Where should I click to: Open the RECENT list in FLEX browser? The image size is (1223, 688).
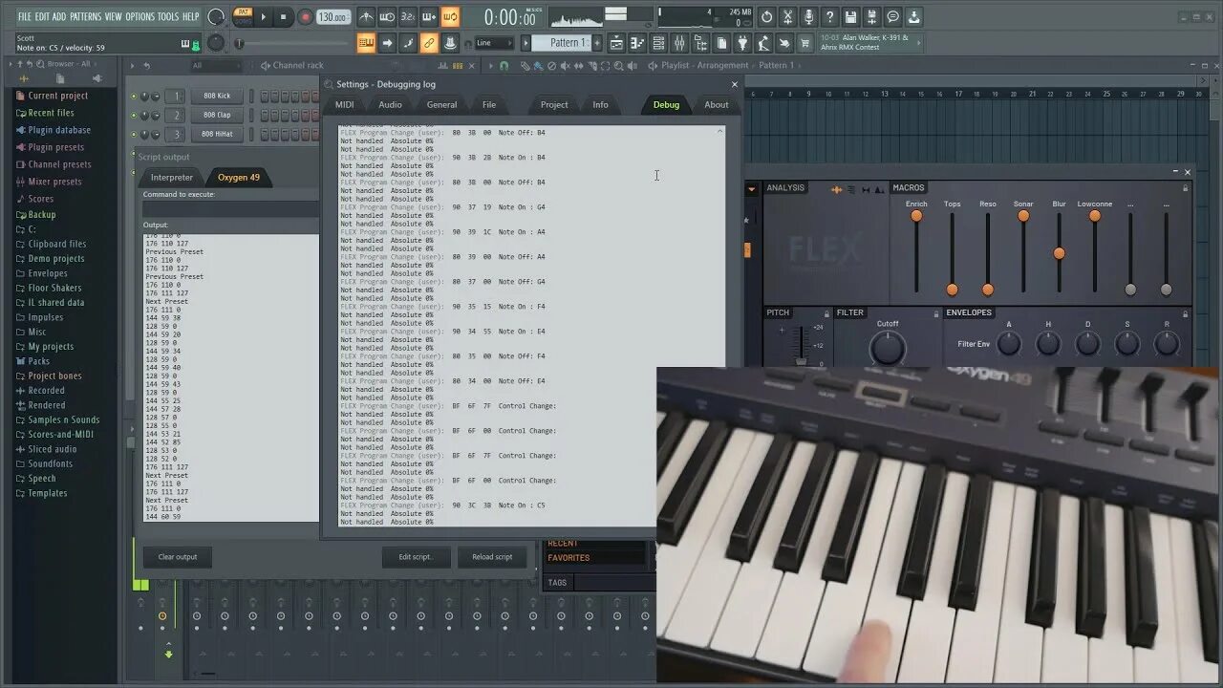563,544
